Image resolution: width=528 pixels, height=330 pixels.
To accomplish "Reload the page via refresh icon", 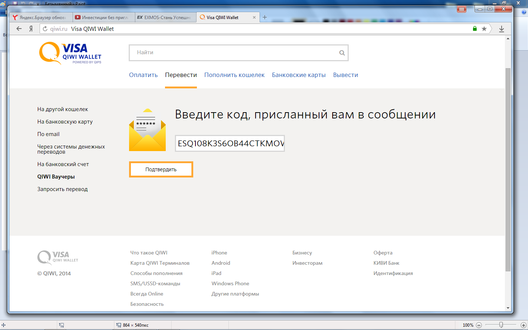I will click(45, 29).
